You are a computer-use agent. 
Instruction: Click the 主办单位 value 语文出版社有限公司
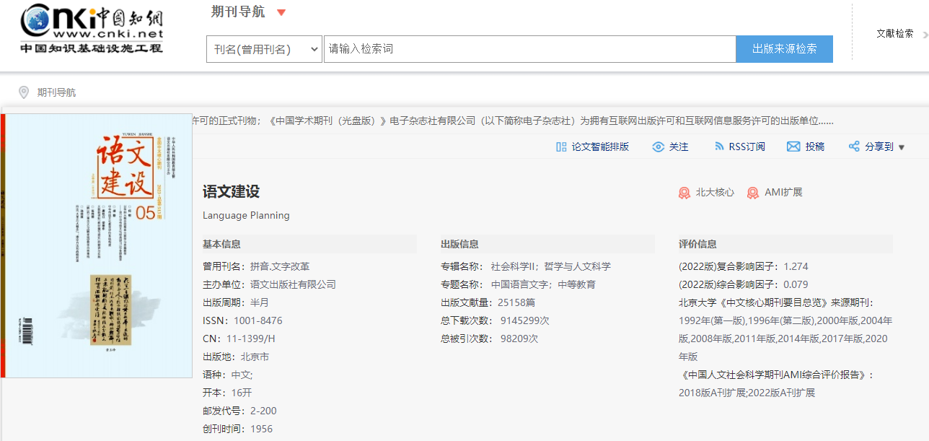(x=293, y=284)
